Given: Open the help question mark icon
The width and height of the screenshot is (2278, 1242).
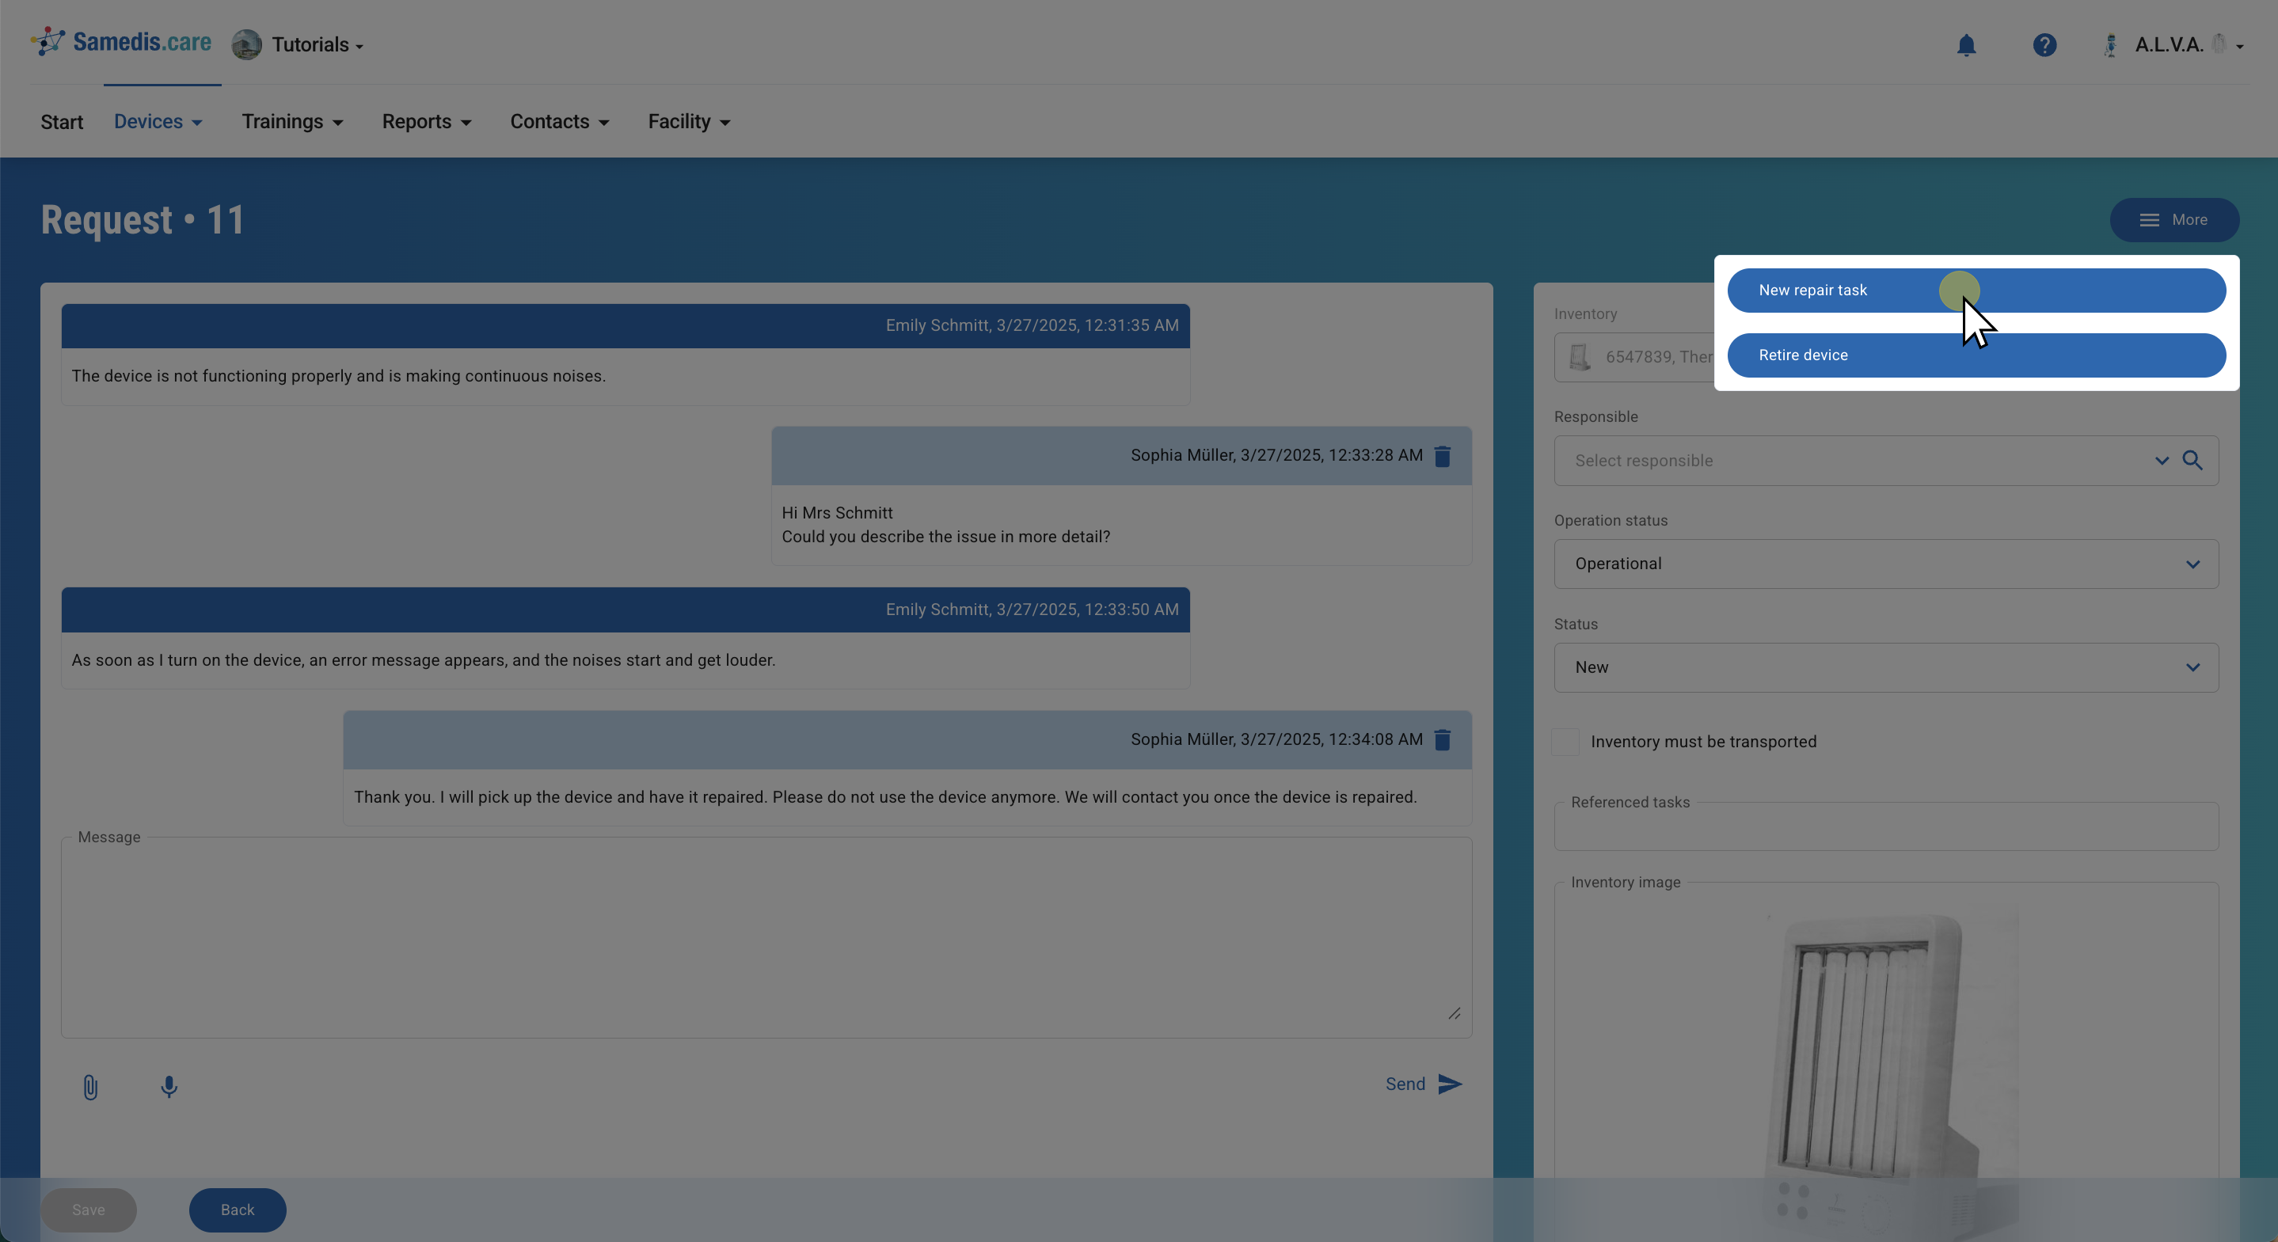Looking at the screenshot, I should [x=2044, y=45].
